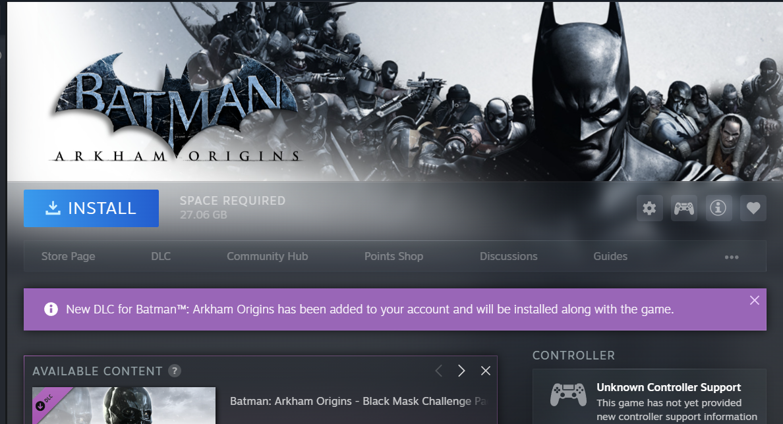Screen dimensions: 783x424
Task: Install Batman Arkham Origins
Action: (92, 208)
